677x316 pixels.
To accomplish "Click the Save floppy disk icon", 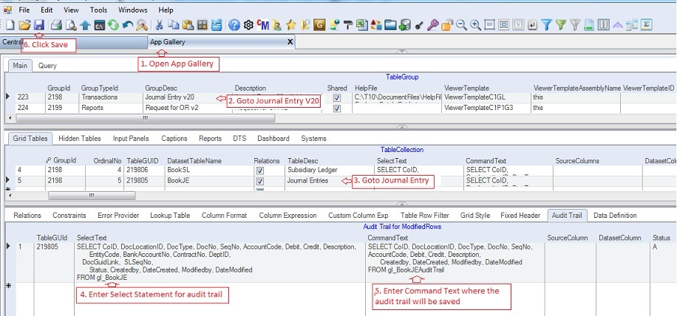I will 39,25.
